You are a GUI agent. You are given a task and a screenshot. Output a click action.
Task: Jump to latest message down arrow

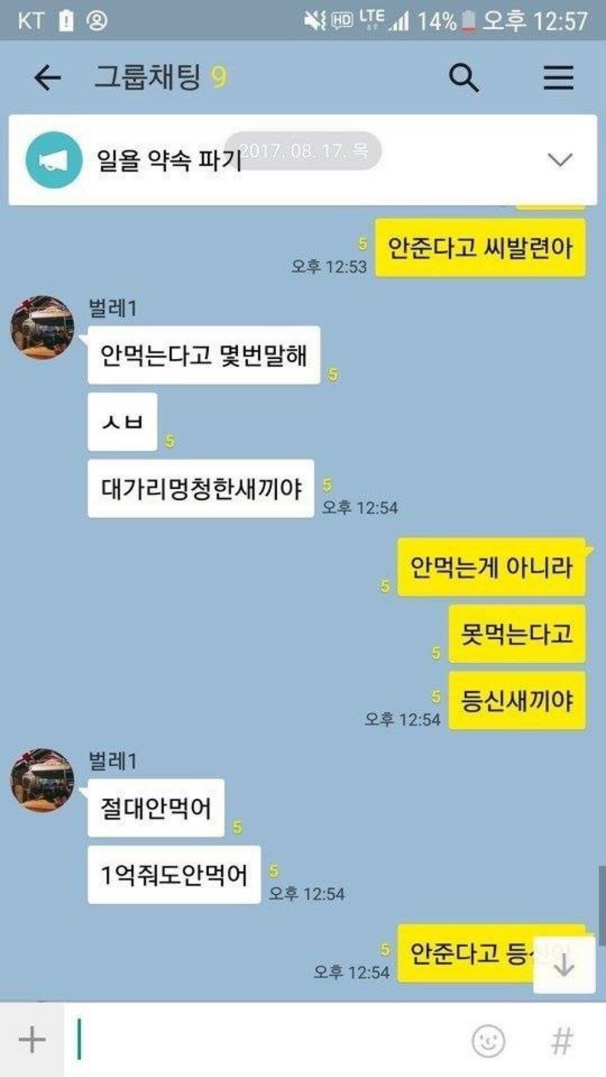click(564, 965)
